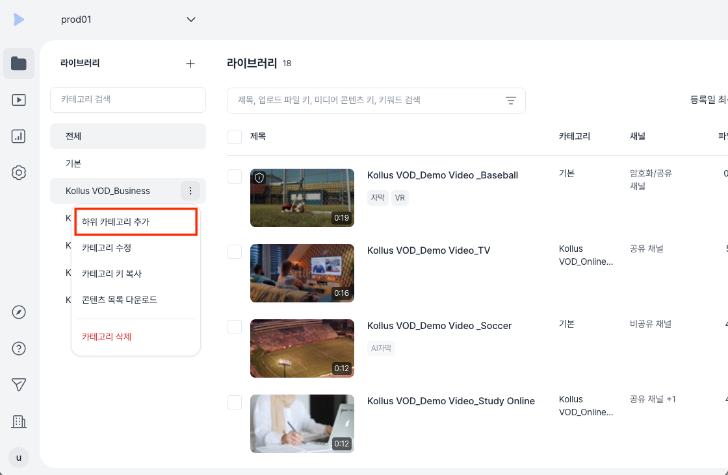Click the 자막 tag on Baseball video
Screen dimensions: 728x475
[378, 198]
